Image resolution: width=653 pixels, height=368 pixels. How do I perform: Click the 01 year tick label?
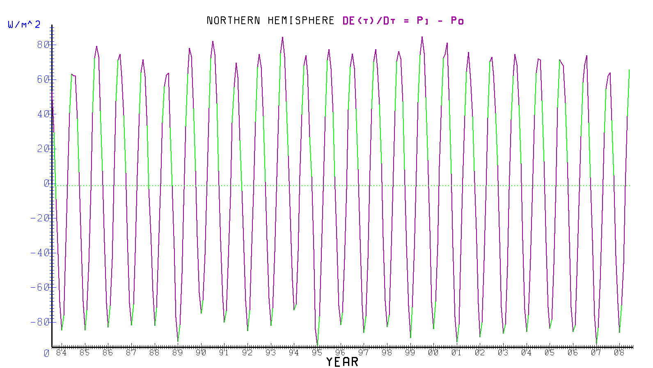click(x=456, y=352)
